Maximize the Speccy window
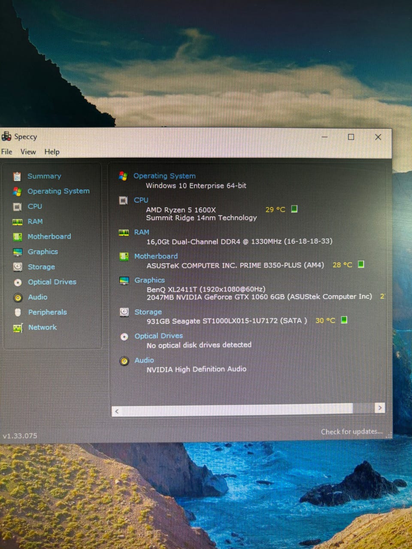 click(x=351, y=137)
